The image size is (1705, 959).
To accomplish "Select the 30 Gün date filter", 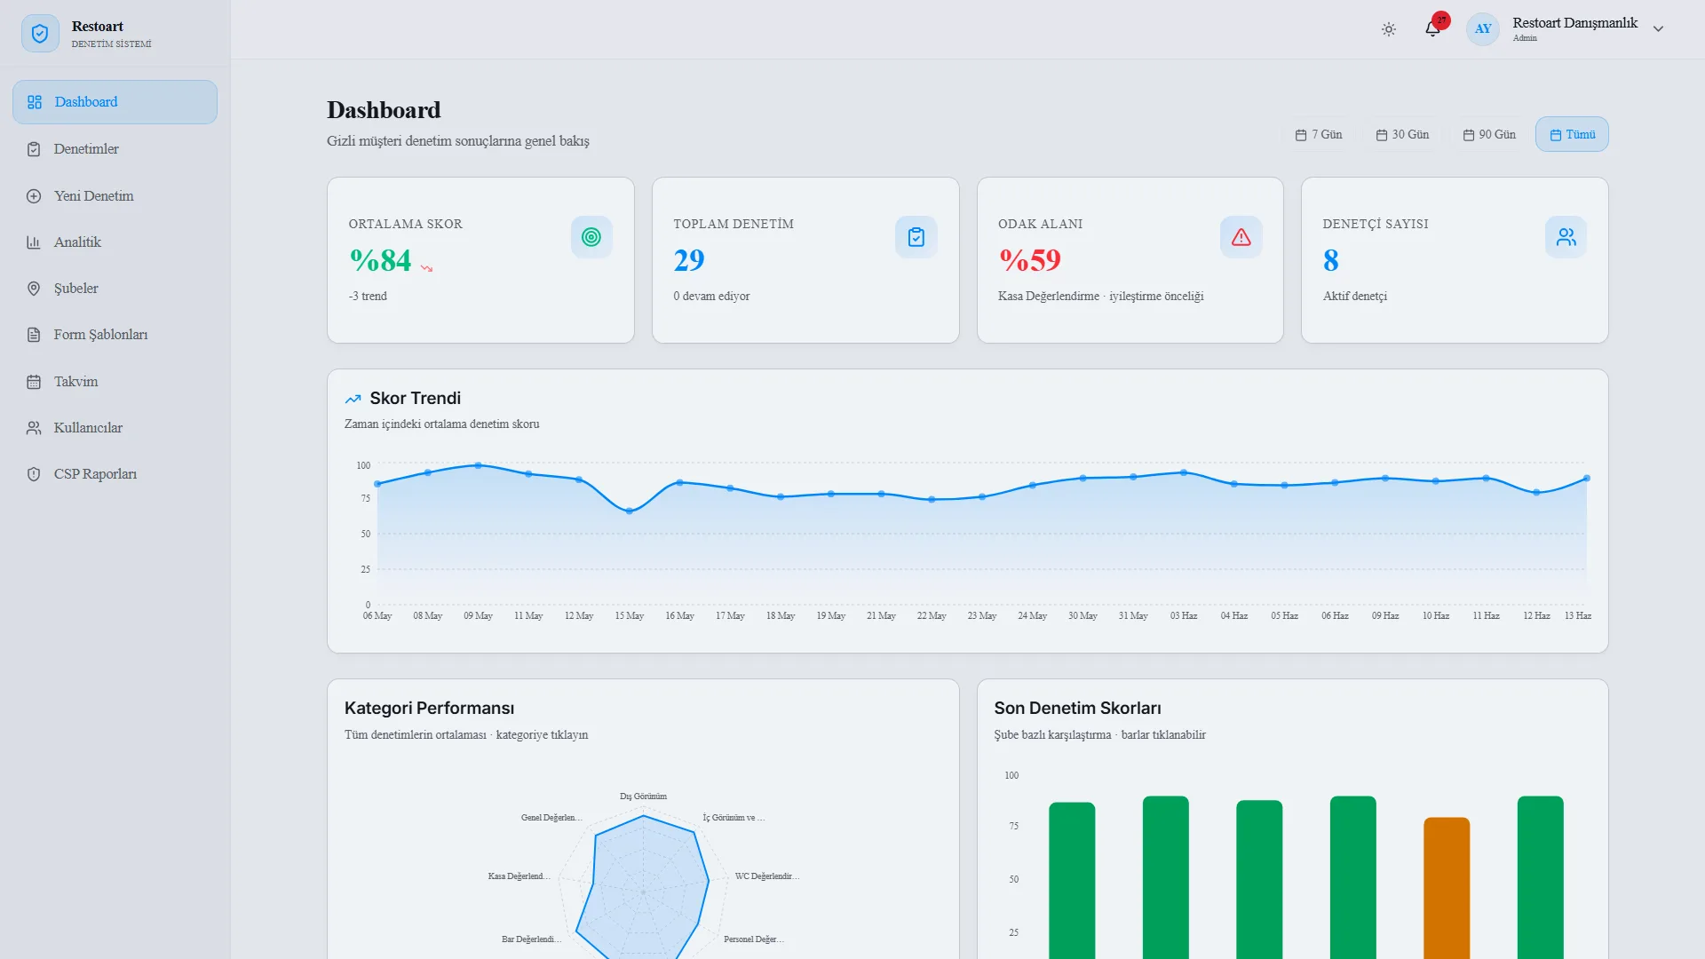I will (x=1403, y=135).
